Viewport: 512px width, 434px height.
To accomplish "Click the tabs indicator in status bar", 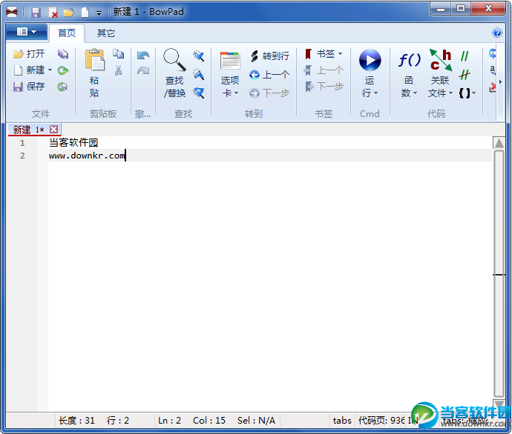I will [342, 421].
